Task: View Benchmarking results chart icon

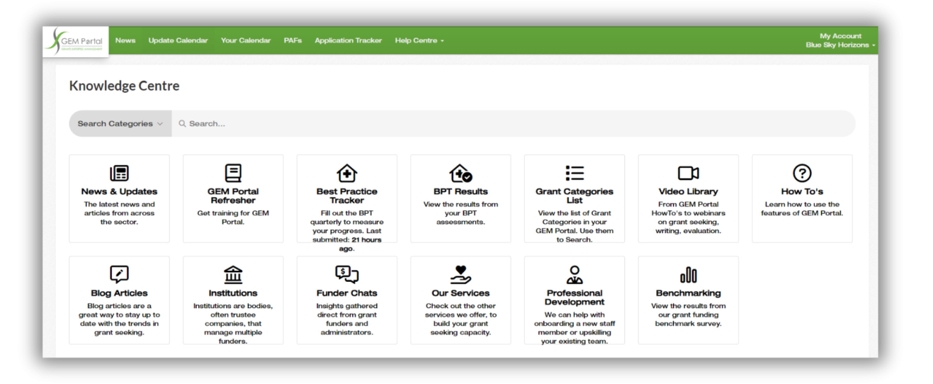Action: coord(688,275)
